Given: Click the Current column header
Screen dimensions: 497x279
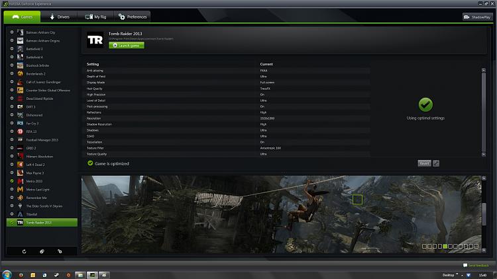Looking at the screenshot, I should [x=266, y=64].
